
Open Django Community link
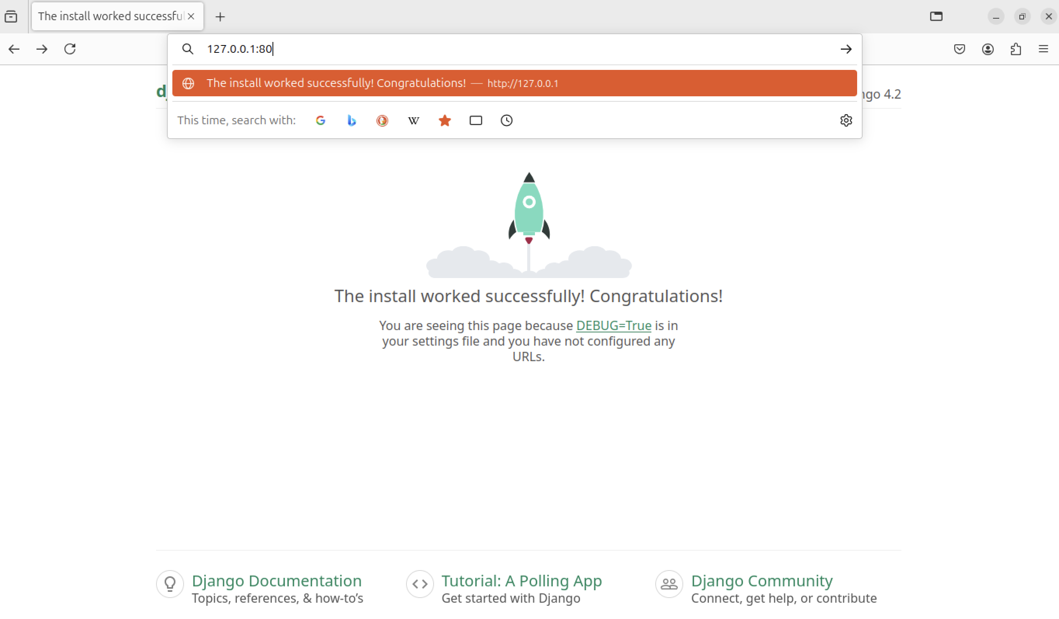[762, 581]
